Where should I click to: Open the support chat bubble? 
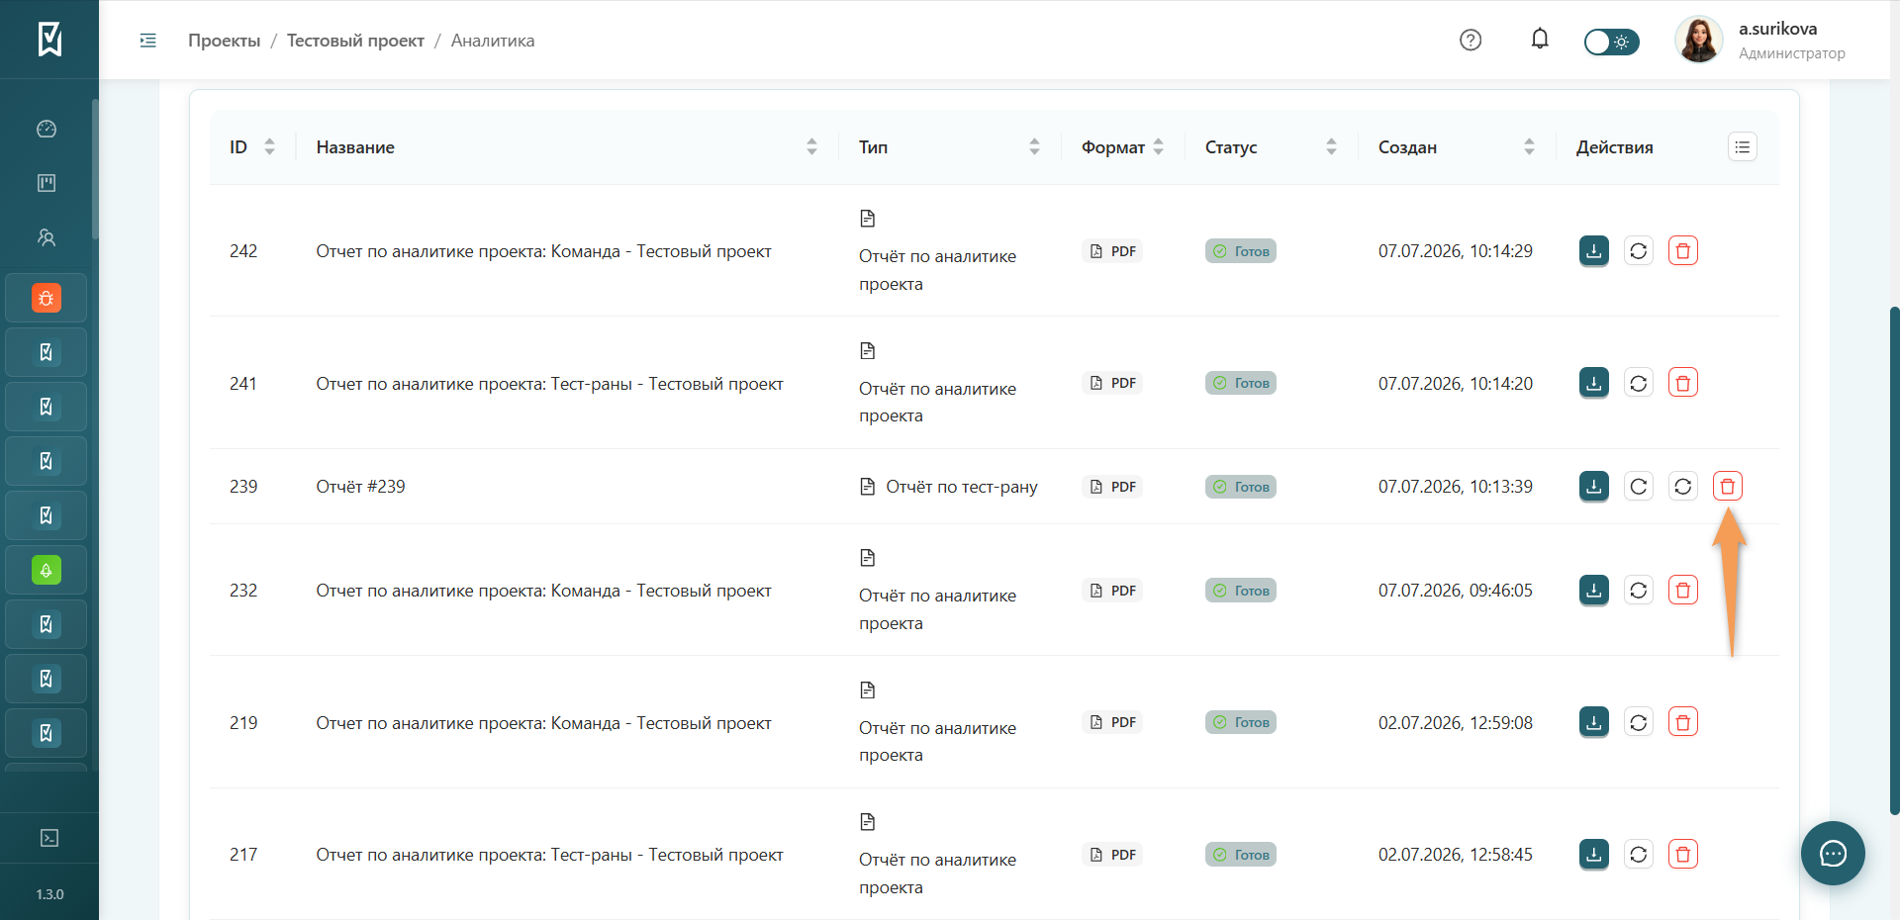coord(1833,853)
